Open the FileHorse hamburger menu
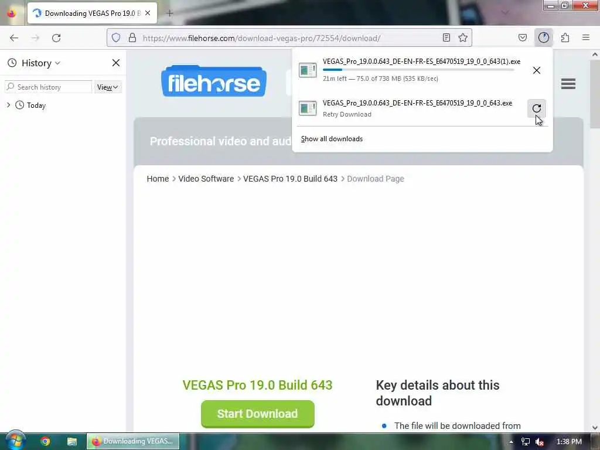 click(x=568, y=83)
